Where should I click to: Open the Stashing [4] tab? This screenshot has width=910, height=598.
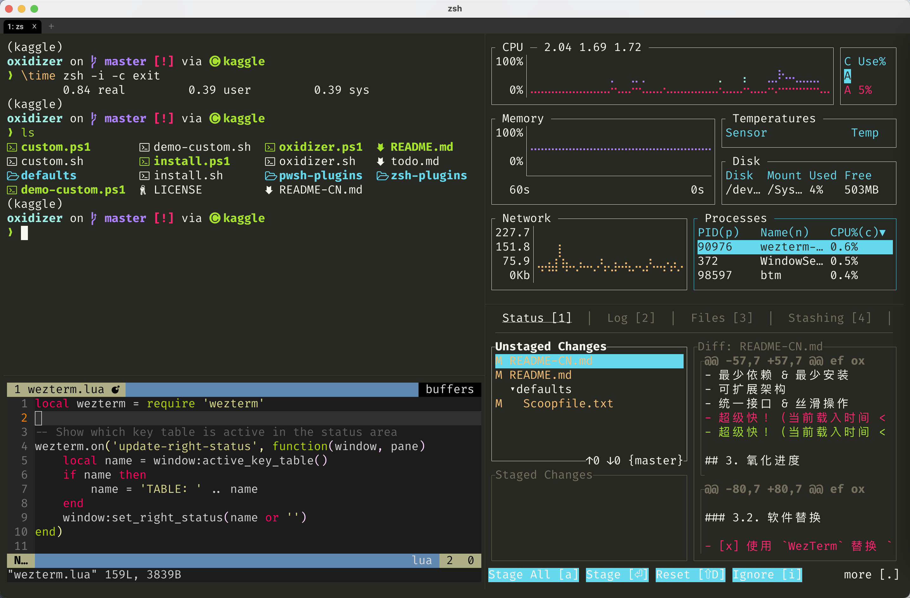829,318
